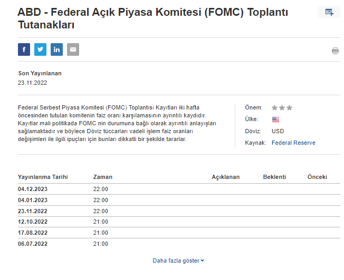Select the 04.12.2023 release row
Image resolution: width=344 pixels, height=280 pixels.
pyautogui.click(x=33, y=189)
